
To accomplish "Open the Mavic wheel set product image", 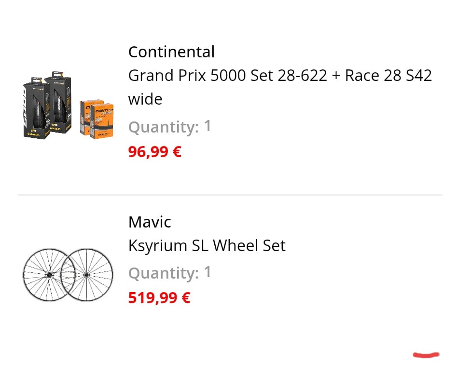I will click(68, 275).
